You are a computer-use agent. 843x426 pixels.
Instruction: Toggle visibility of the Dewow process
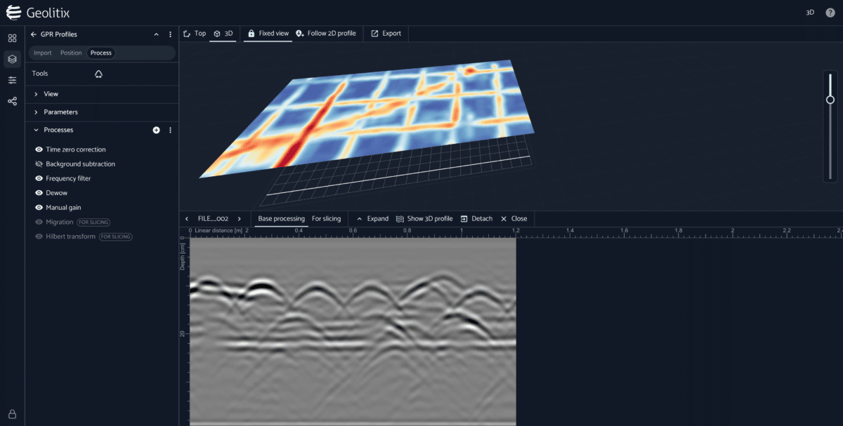(39, 193)
